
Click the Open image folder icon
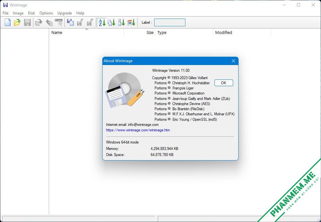click(x=17, y=22)
